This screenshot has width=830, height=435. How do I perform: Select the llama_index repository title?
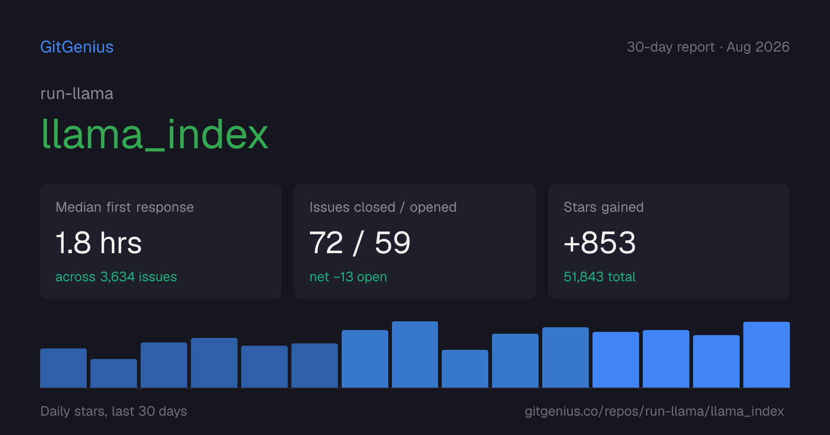[x=154, y=134]
